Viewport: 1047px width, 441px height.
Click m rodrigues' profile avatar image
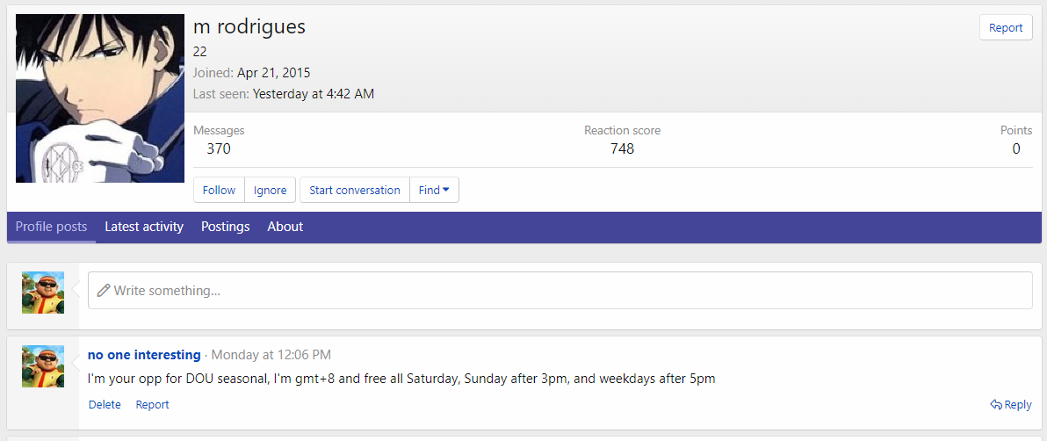click(x=100, y=98)
